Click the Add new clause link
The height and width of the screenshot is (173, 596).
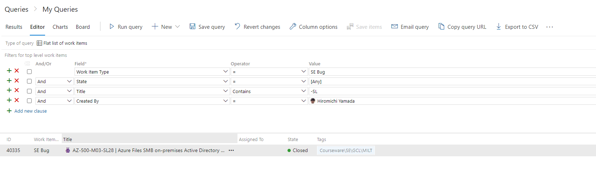pyautogui.click(x=31, y=111)
